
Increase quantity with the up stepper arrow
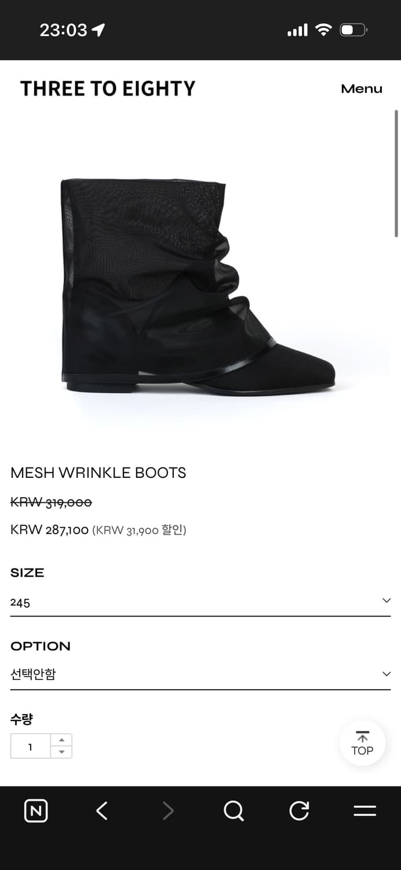(x=61, y=740)
